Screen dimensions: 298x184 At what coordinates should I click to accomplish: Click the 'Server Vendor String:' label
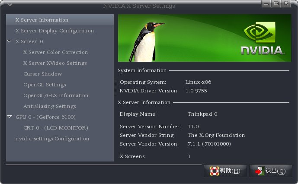147,135
